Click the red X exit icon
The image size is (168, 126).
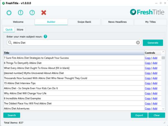(43, 13)
